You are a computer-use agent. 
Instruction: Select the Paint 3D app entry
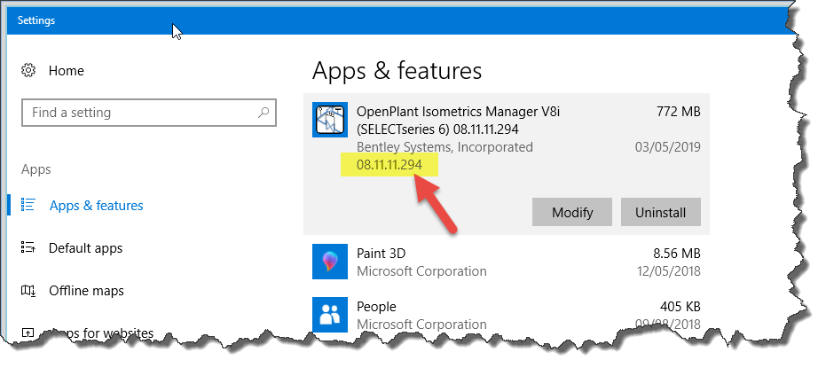(507, 262)
